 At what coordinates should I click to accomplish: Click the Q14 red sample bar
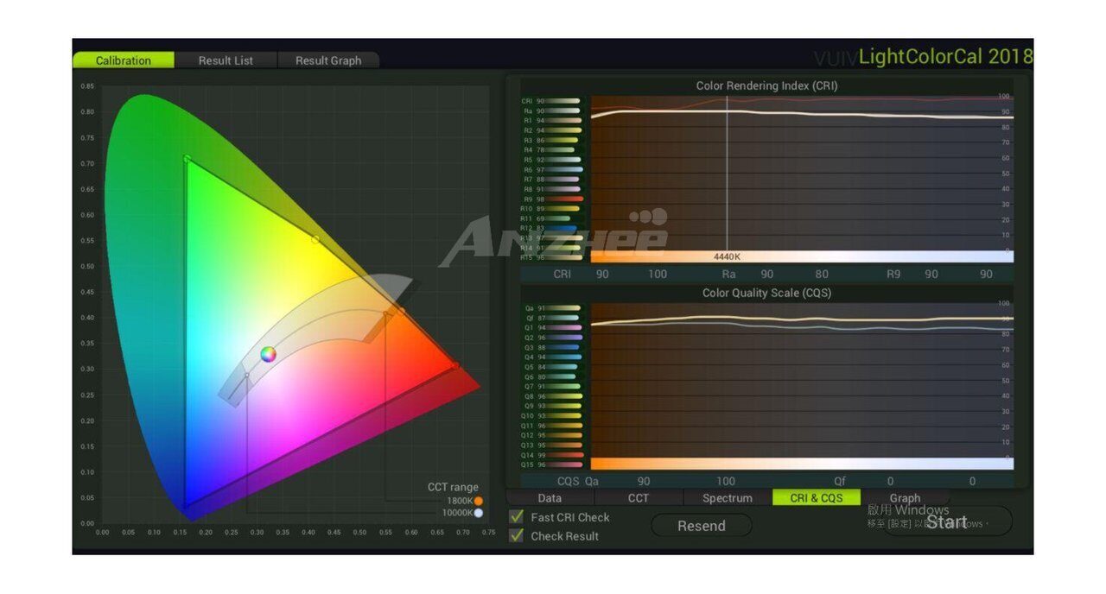coord(565,455)
